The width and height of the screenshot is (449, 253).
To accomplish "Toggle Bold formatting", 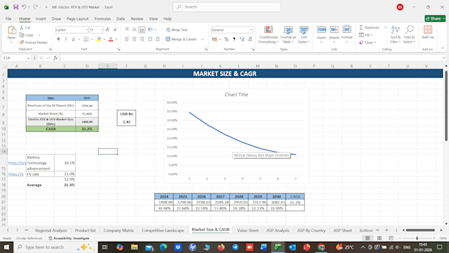I will (x=58, y=39).
